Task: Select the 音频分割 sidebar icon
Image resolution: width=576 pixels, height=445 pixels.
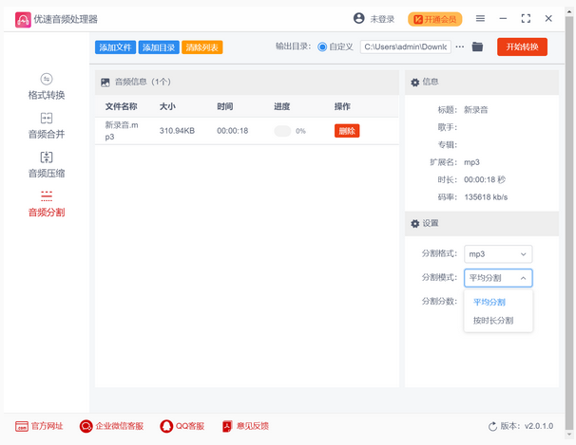Action: point(47,196)
